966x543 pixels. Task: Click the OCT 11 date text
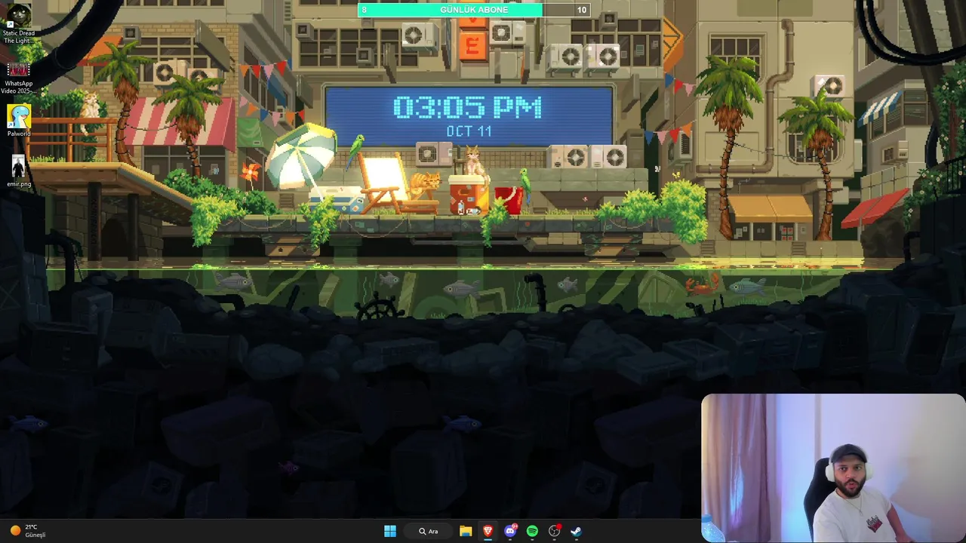[469, 131]
